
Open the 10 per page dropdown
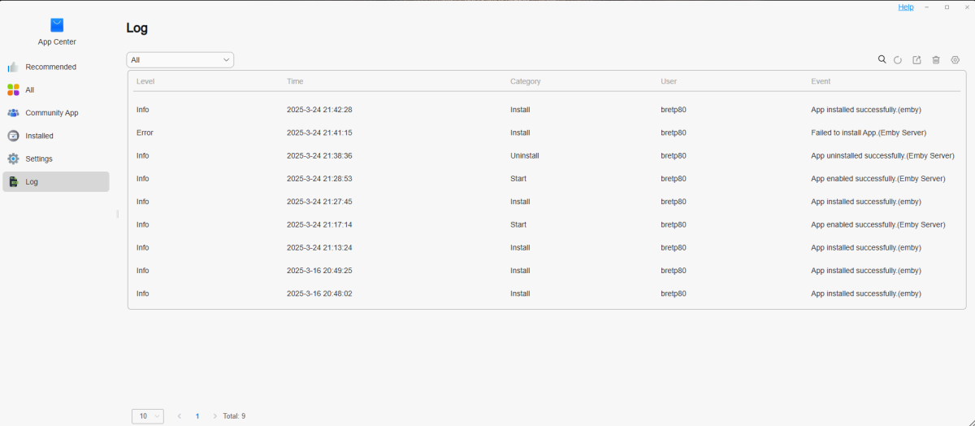(148, 416)
